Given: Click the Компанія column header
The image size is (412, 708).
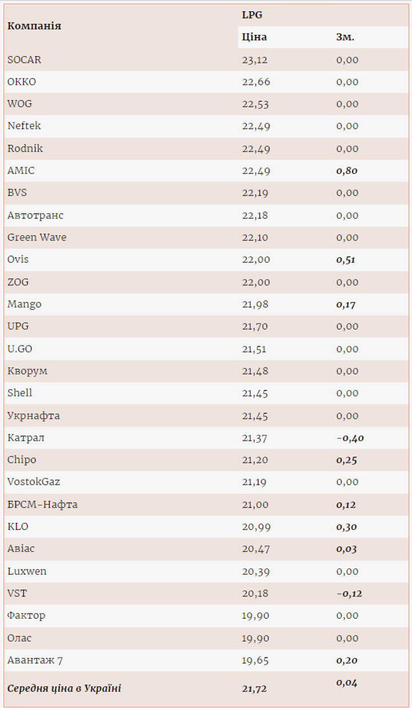Looking at the screenshot, I should tap(34, 26).
